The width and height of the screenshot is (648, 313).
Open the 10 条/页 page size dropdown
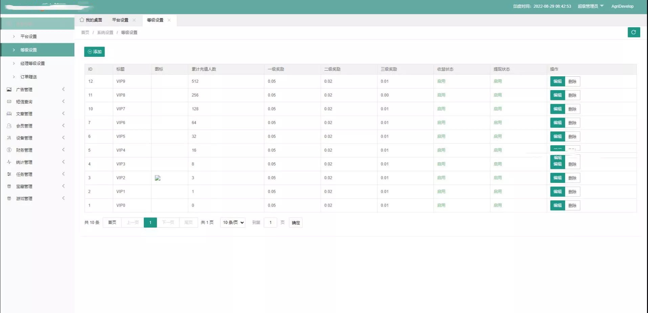pyautogui.click(x=233, y=223)
